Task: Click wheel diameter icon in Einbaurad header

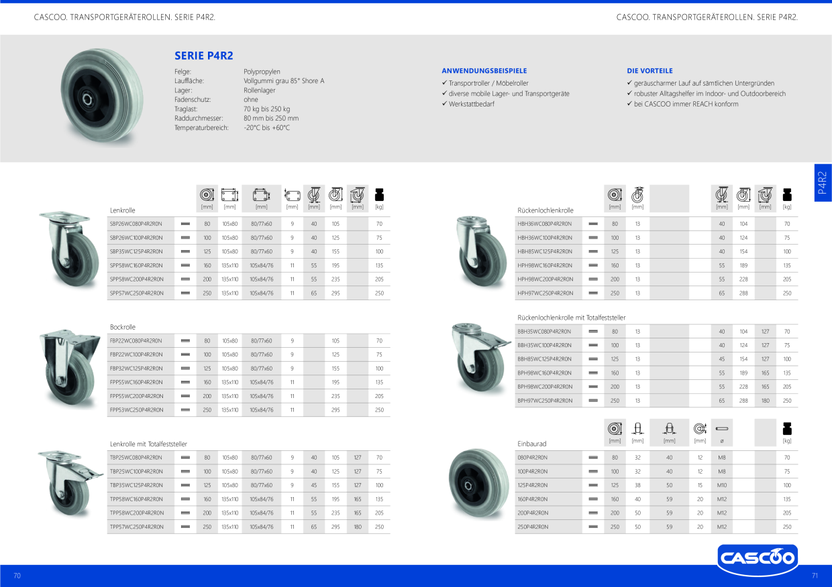Action: (615, 428)
